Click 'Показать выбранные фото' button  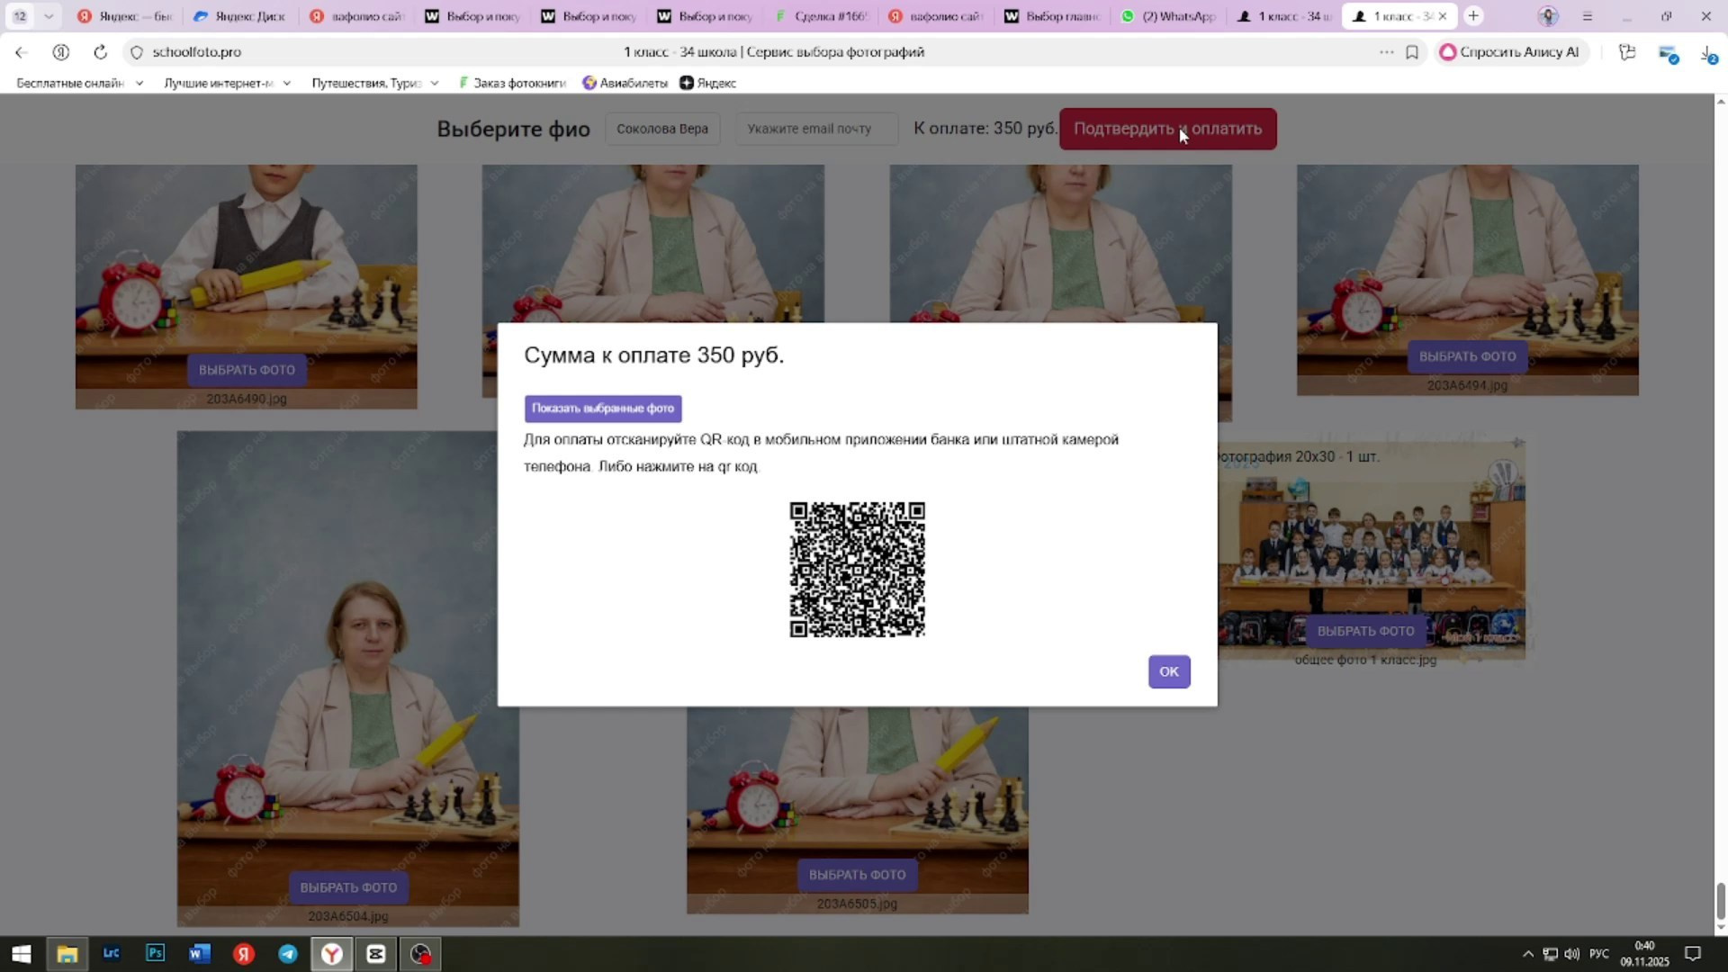[x=602, y=409]
